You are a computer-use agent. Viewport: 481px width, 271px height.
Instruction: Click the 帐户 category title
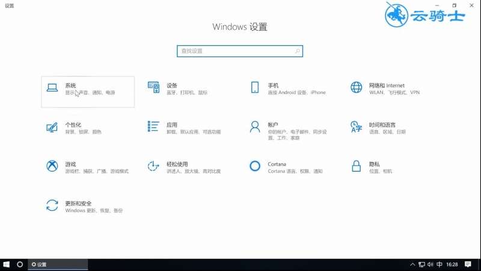273,125
